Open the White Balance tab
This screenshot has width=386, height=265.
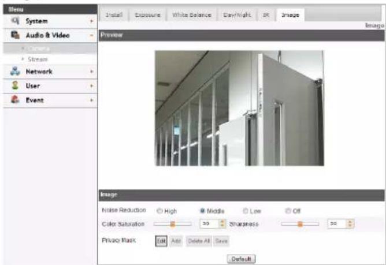pyautogui.click(x=192, y=15)
